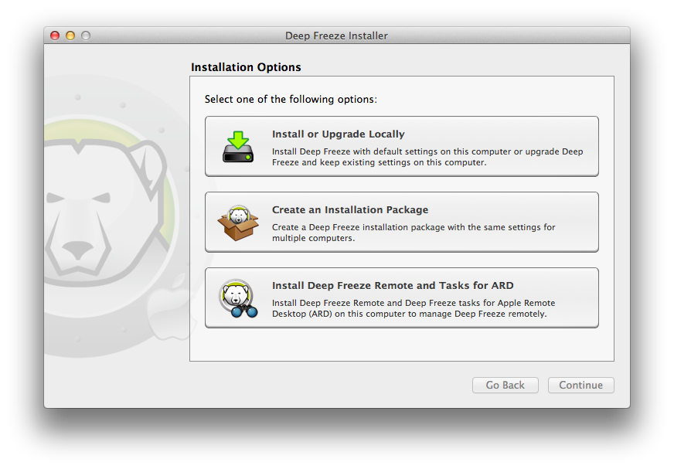Viewport: 674px width, 469px height.
Task: Click description mentioning Apple Remote Desktop (ARD)
Action: 414,308
